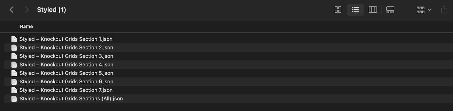
Task: Sort files by the Name column header
Action: (x=26, y=26)
